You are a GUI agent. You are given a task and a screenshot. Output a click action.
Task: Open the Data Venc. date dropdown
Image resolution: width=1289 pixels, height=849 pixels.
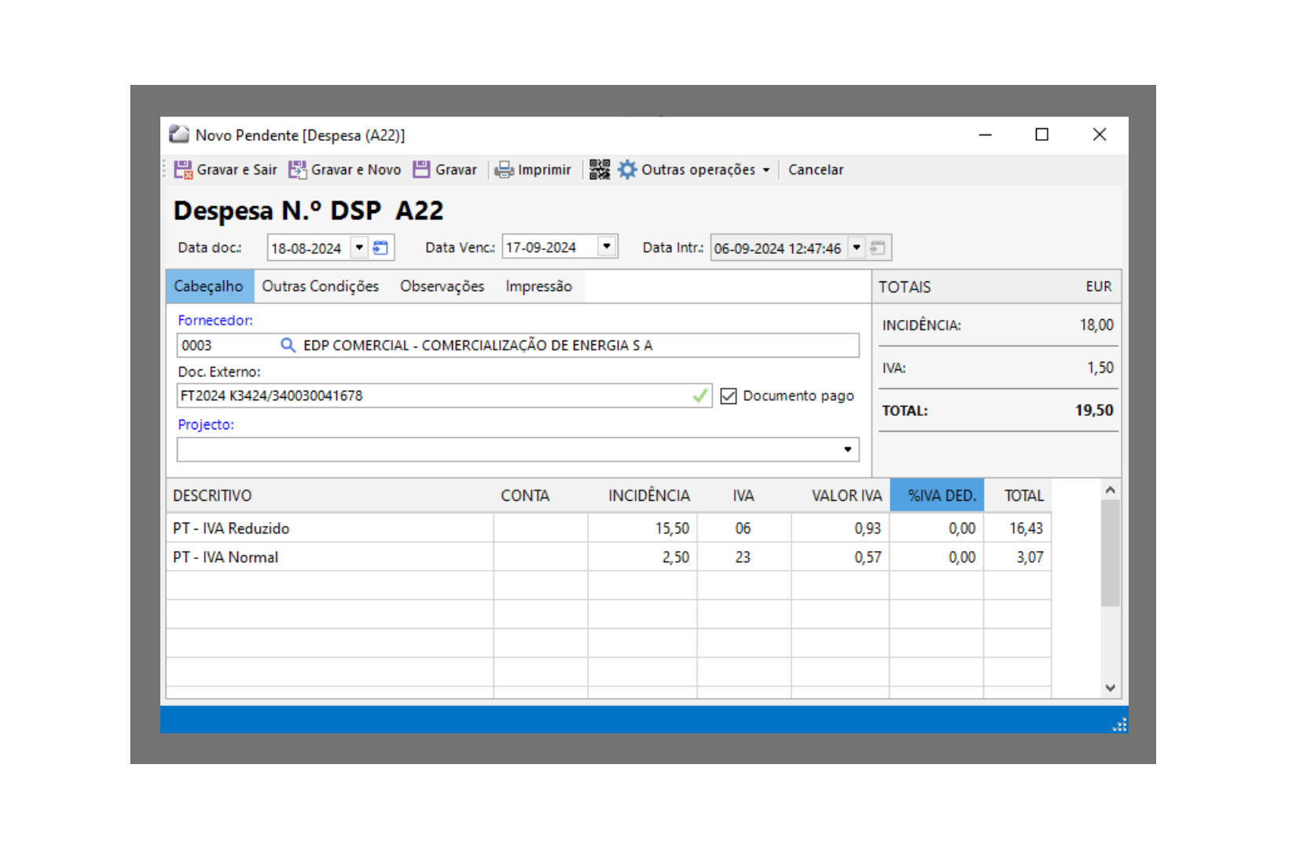607,247
